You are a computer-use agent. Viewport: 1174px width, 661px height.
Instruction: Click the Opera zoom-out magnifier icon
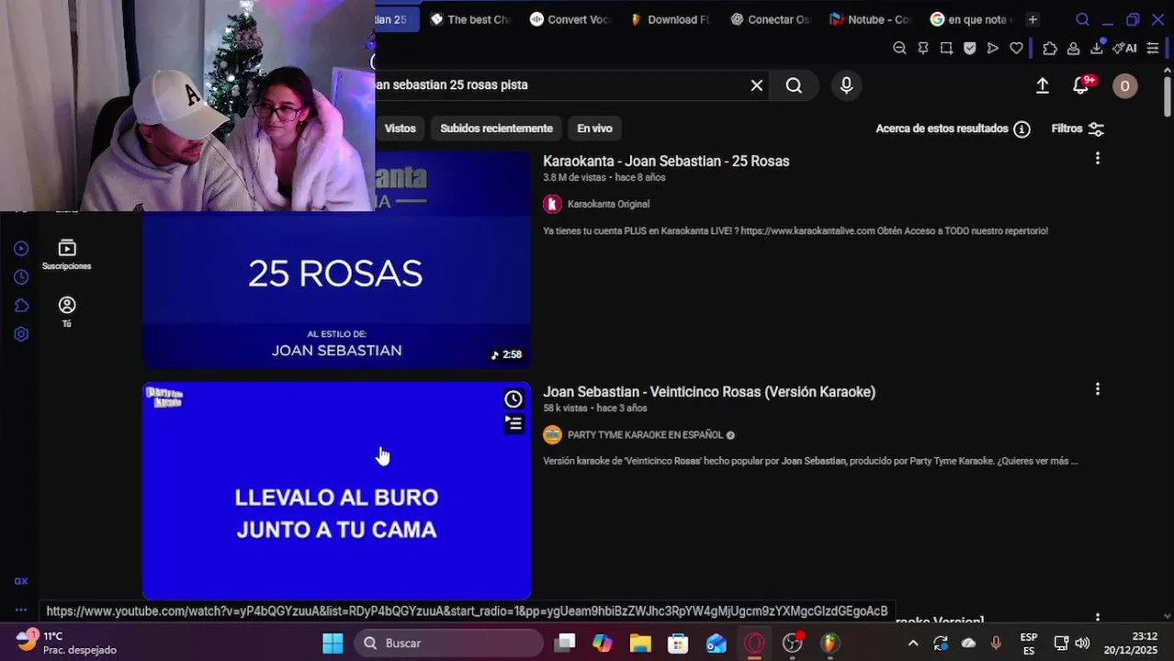point(899,49)
